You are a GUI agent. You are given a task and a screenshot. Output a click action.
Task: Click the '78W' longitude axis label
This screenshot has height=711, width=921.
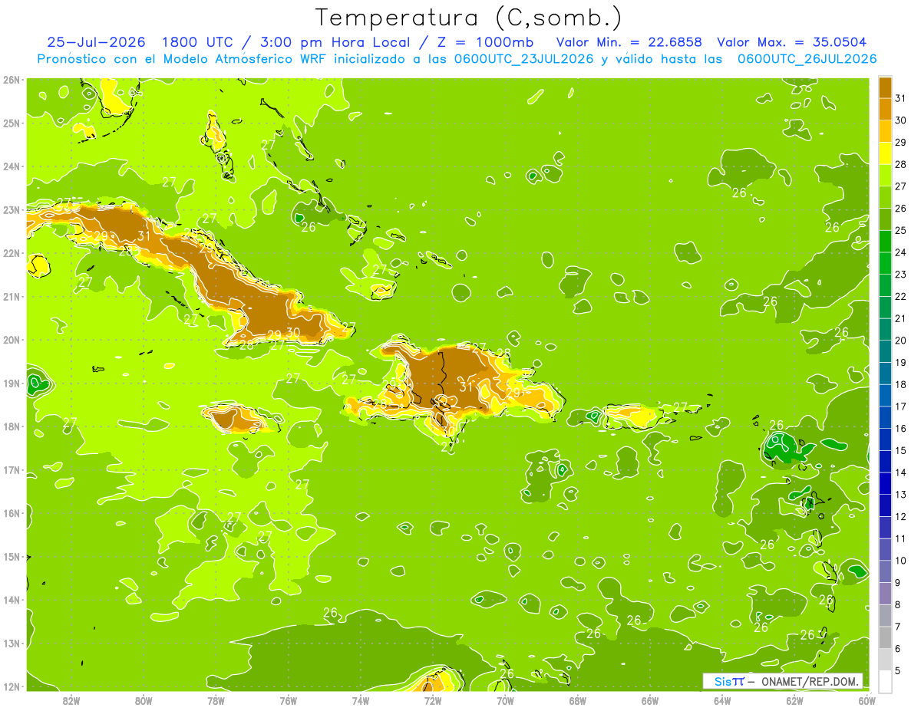216,699
